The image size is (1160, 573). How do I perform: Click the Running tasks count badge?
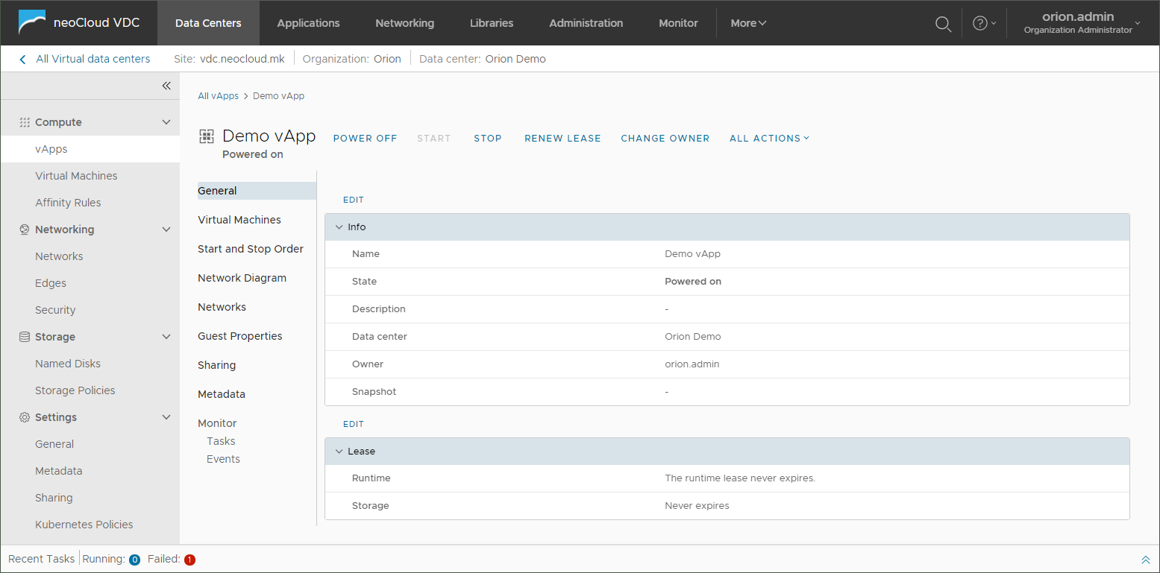(134, 560)
